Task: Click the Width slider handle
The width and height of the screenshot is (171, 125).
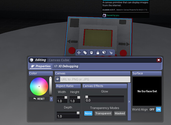Action: coord(66,97)
